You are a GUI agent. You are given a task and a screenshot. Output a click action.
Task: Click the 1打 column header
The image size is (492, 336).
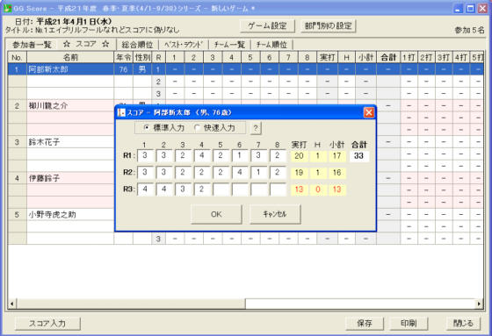coord(409,57)
